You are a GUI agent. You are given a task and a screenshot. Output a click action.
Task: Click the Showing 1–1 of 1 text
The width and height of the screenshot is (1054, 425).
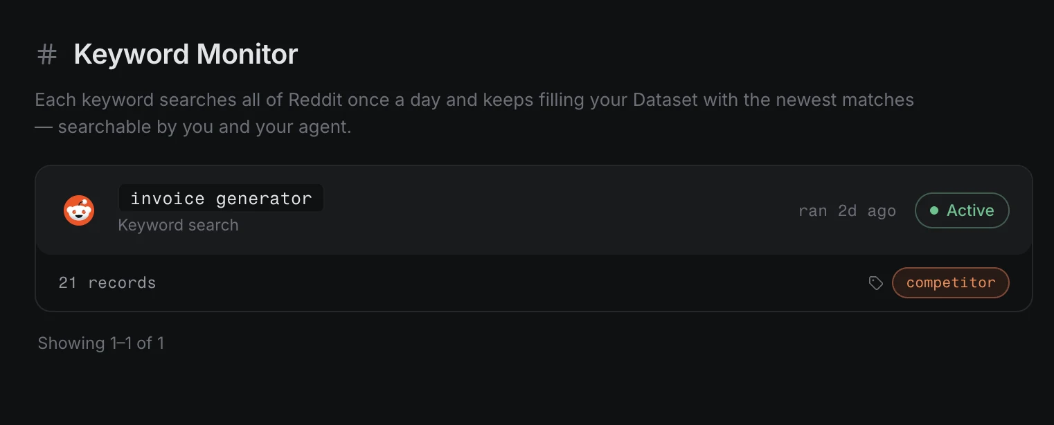pyautogui.click(x=101, y=343)
